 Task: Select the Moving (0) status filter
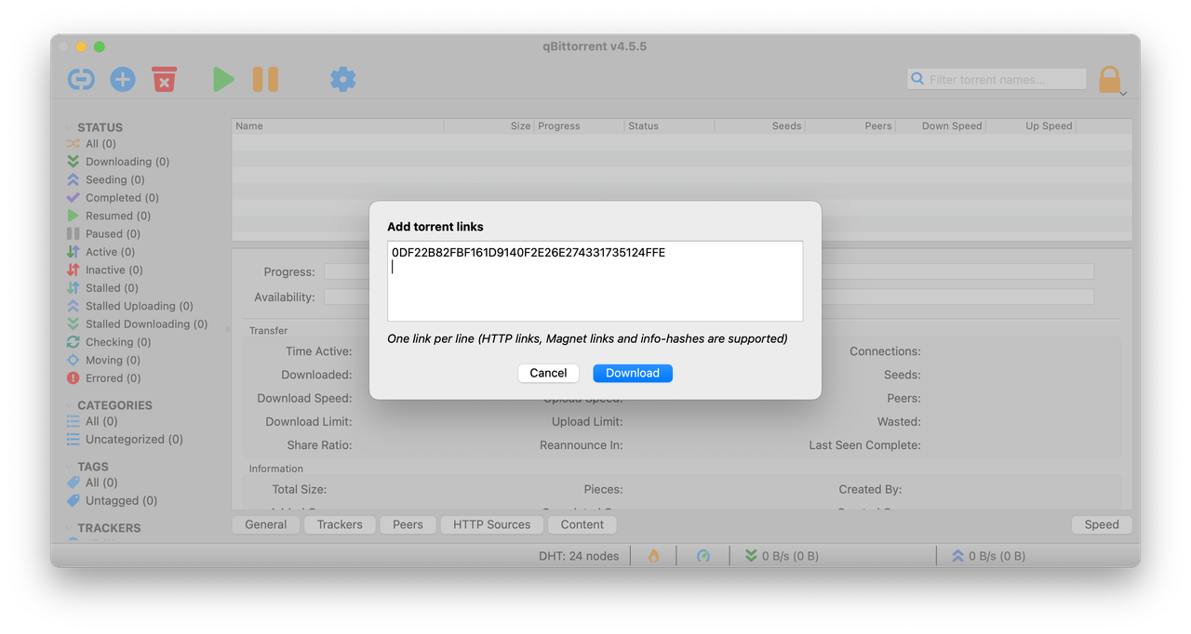[103, 360]
